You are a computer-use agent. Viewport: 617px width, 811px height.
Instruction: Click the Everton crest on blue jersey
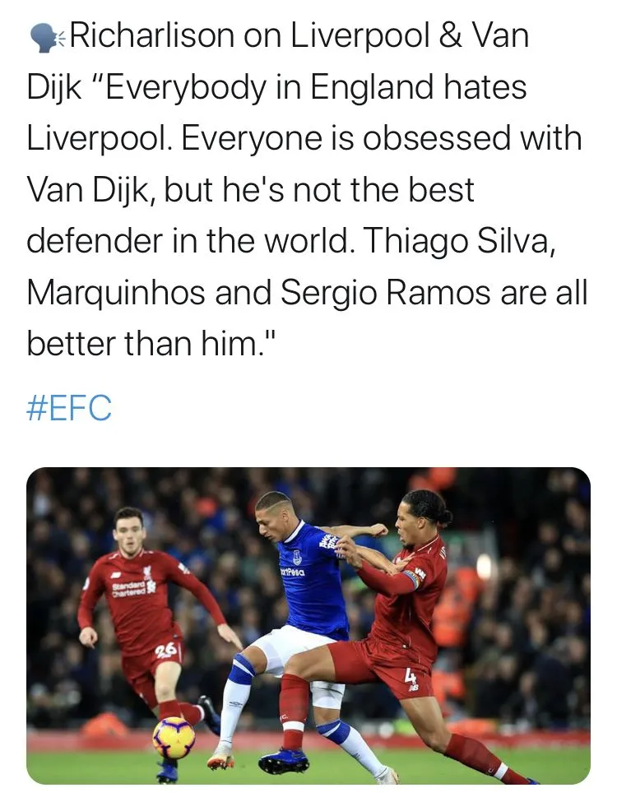pos(297,557)
